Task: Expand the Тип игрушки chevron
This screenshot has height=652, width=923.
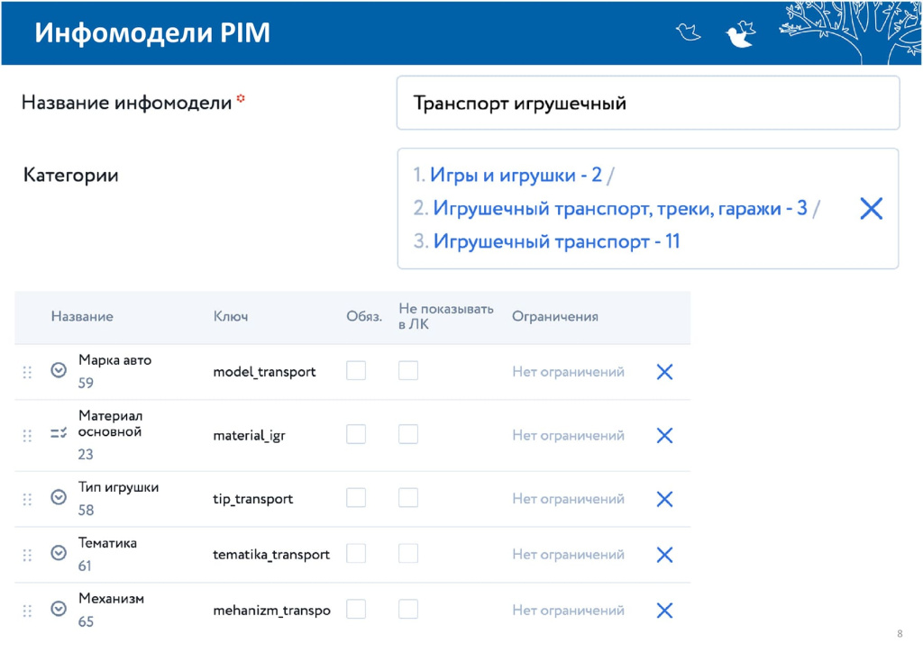Action: 59,497
